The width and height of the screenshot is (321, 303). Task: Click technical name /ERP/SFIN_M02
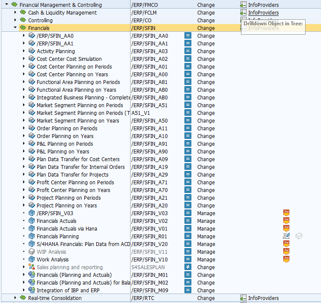[150, 282]
